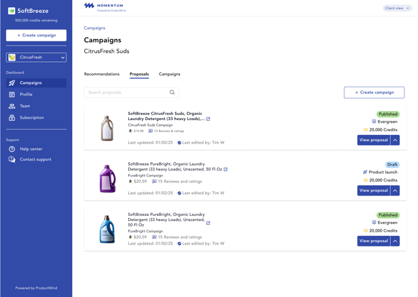Click Evergreen icon on last PureBright card
The image size is (418, 297).
(374, 222)
